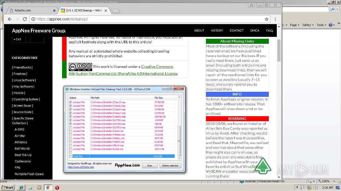Open the [Screen Saver] category
The height and width of the screenshot is (191, 341).
(x=22, y=106)
